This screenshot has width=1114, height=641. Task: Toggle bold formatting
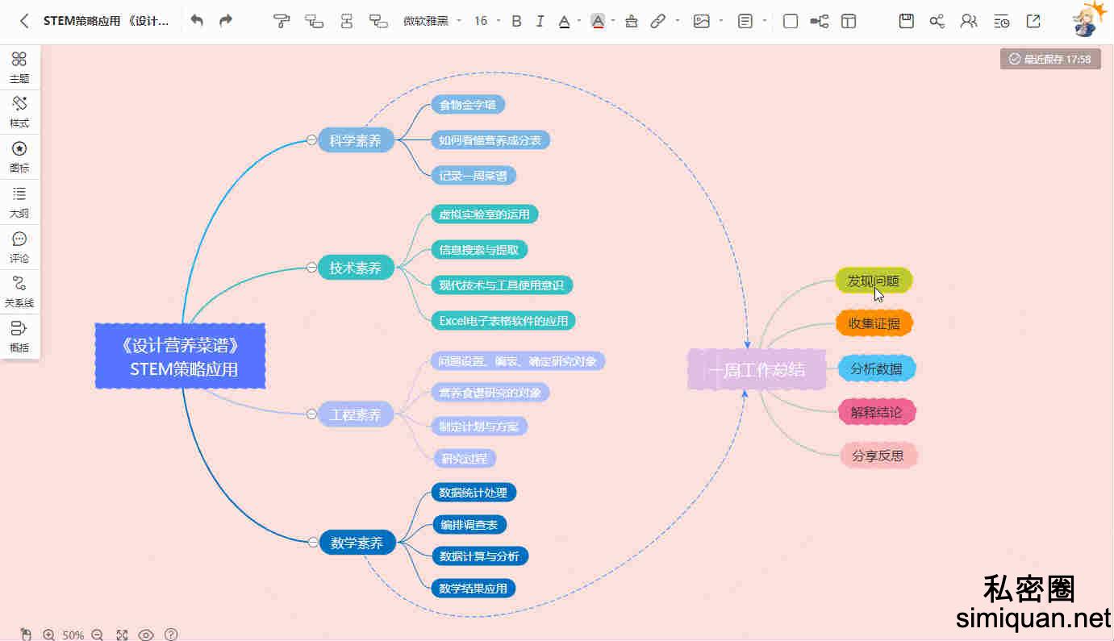[517, 21]
